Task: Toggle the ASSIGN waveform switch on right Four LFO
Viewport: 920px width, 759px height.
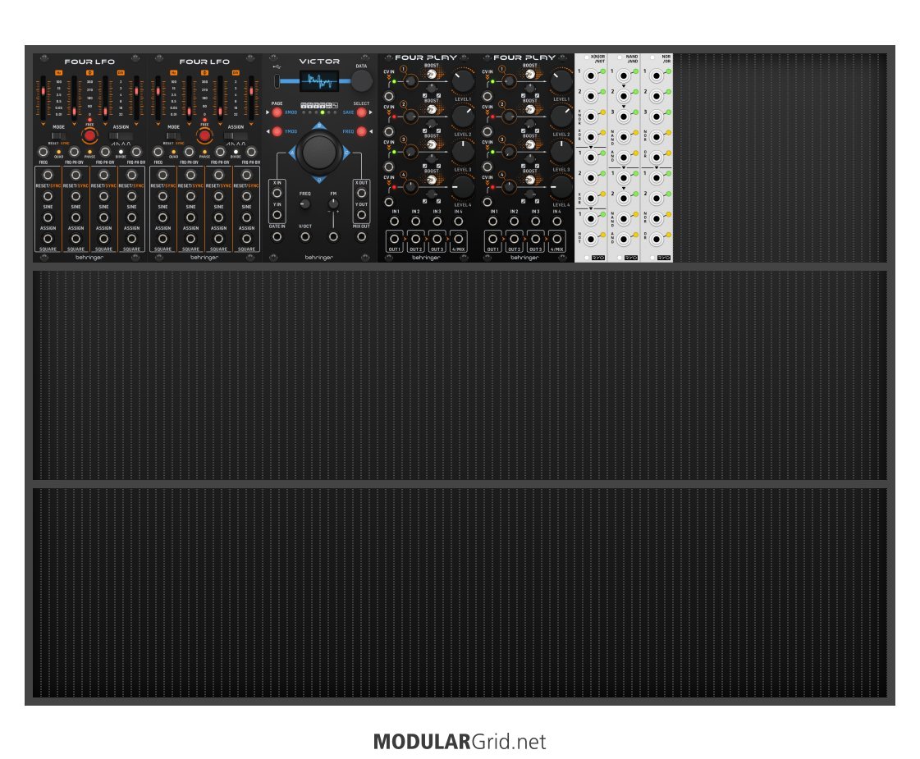Action: pos(236,135)
